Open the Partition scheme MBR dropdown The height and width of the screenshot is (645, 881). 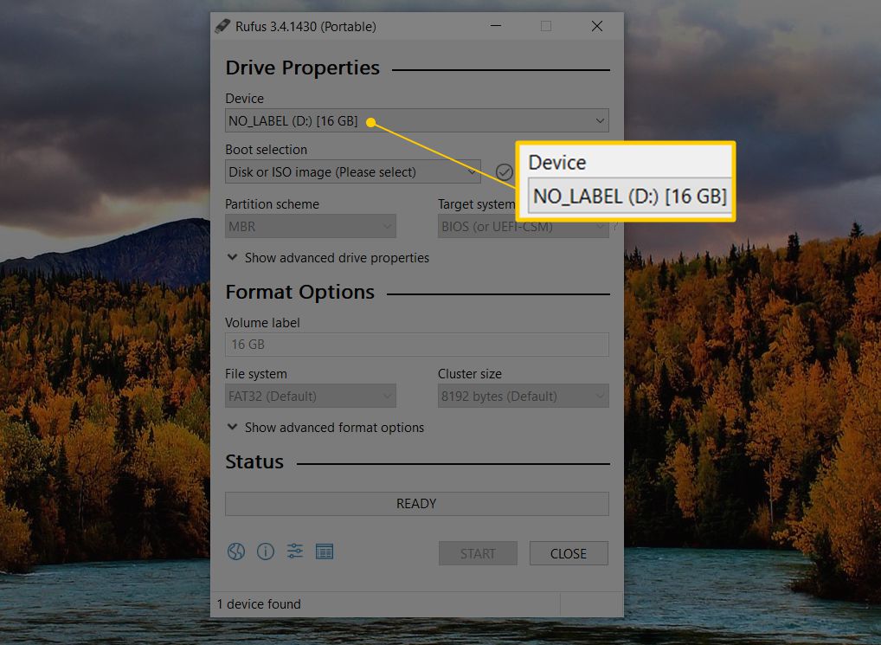(x=310, y=227)
